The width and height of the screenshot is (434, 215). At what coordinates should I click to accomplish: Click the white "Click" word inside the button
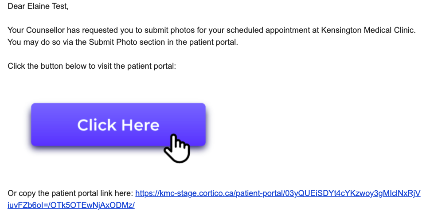pos(96,125)
